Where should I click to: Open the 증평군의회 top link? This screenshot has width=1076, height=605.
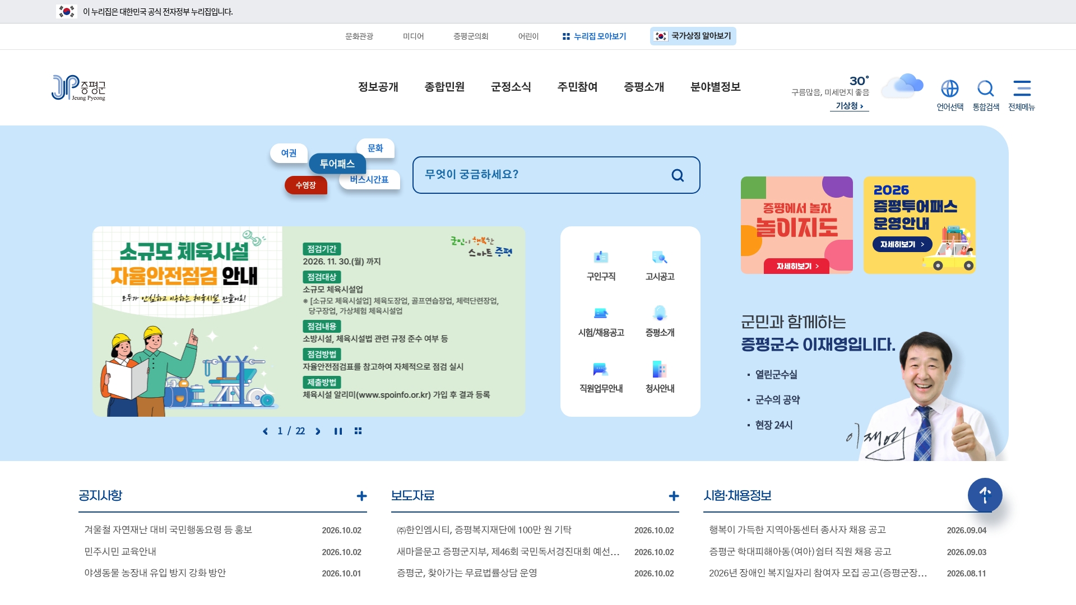click(x=471, y=36)
